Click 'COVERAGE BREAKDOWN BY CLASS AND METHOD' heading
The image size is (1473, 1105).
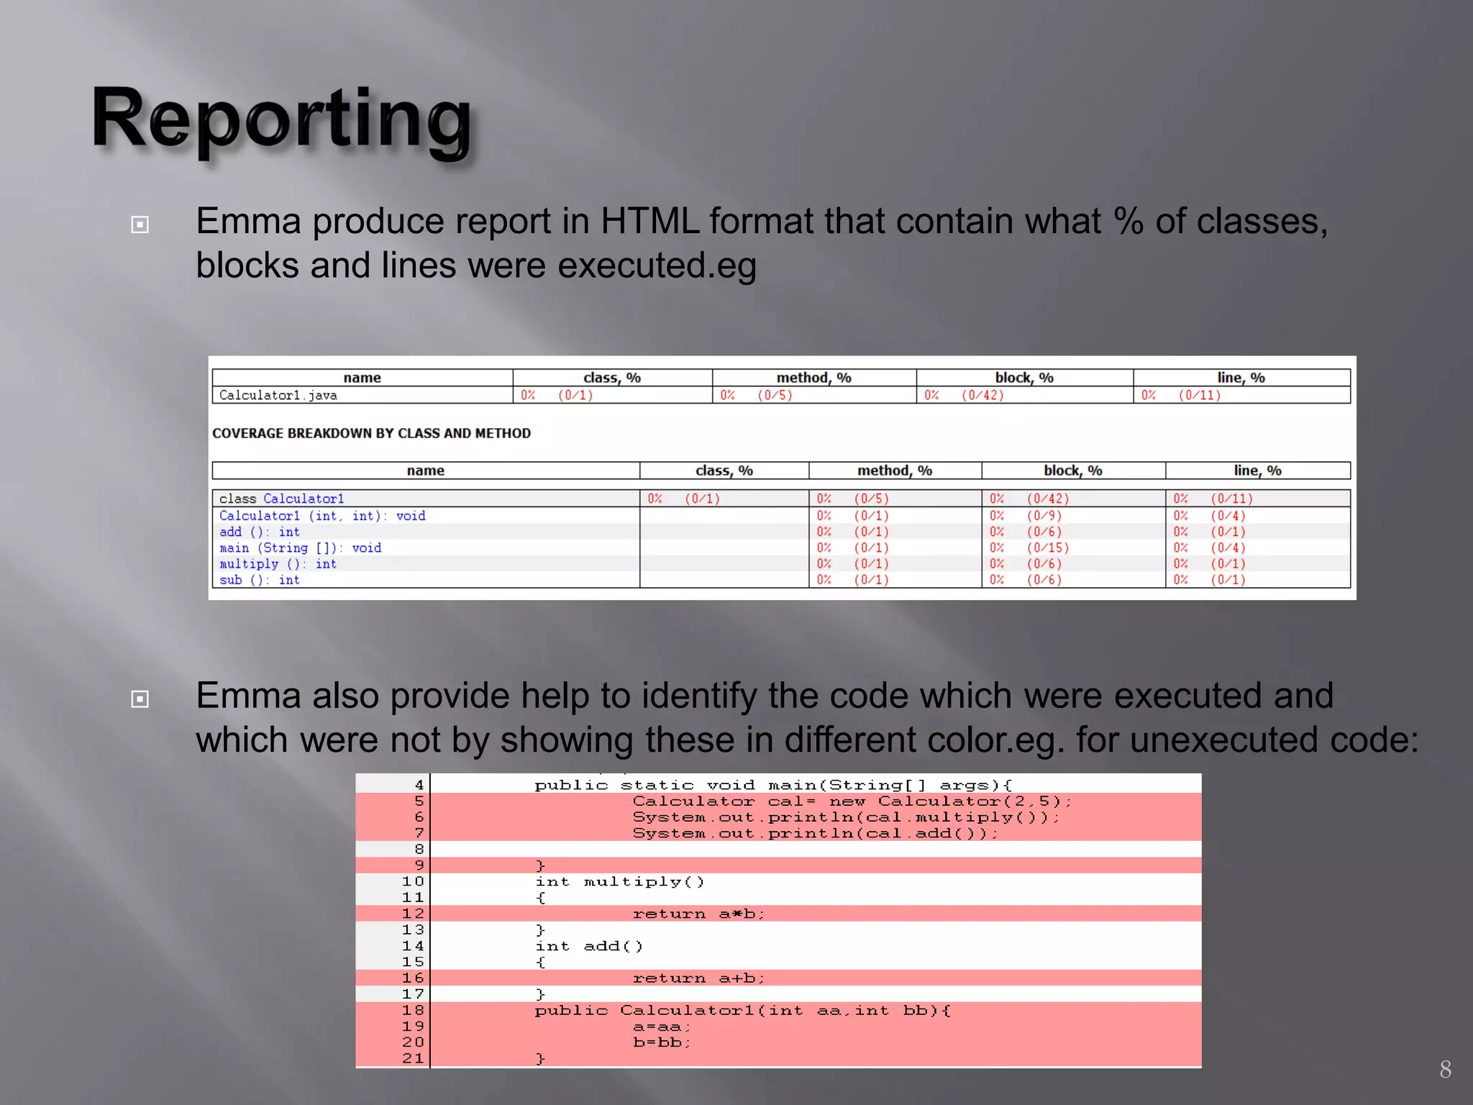tap(371, 433)
